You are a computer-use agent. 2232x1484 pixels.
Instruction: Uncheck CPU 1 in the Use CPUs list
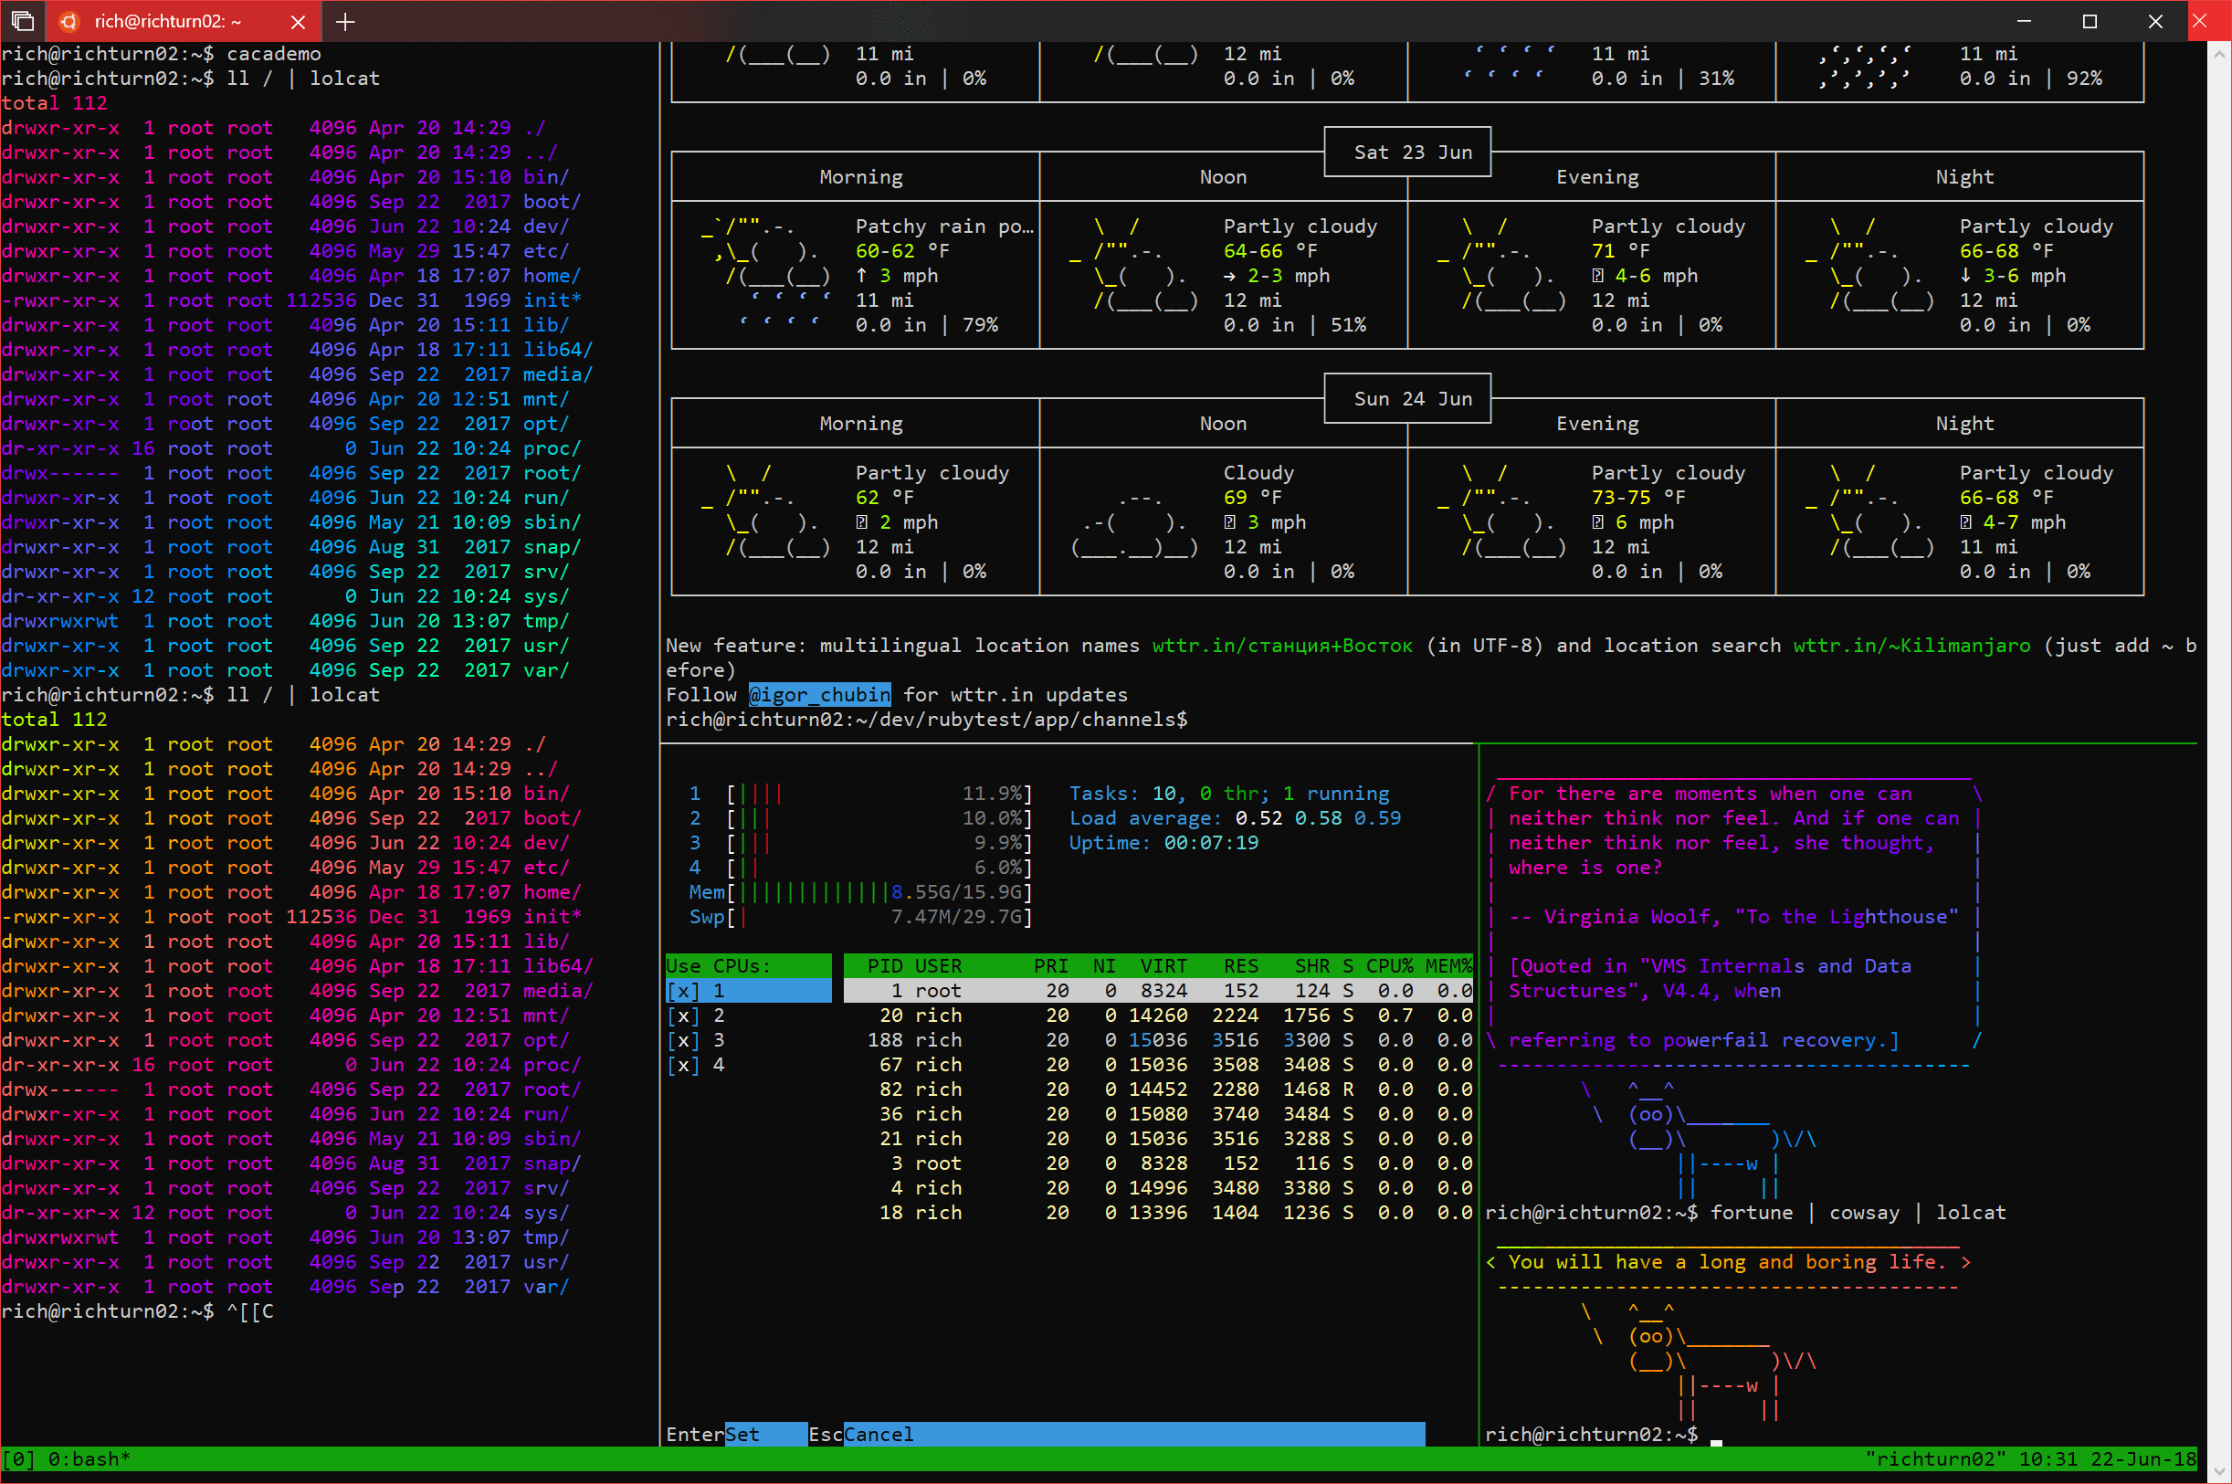[x=684, y=990]
